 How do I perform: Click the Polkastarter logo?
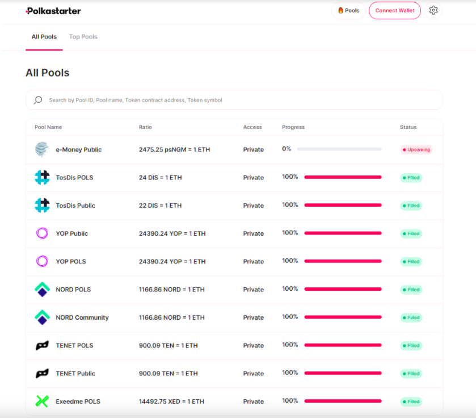click(53, 11)
